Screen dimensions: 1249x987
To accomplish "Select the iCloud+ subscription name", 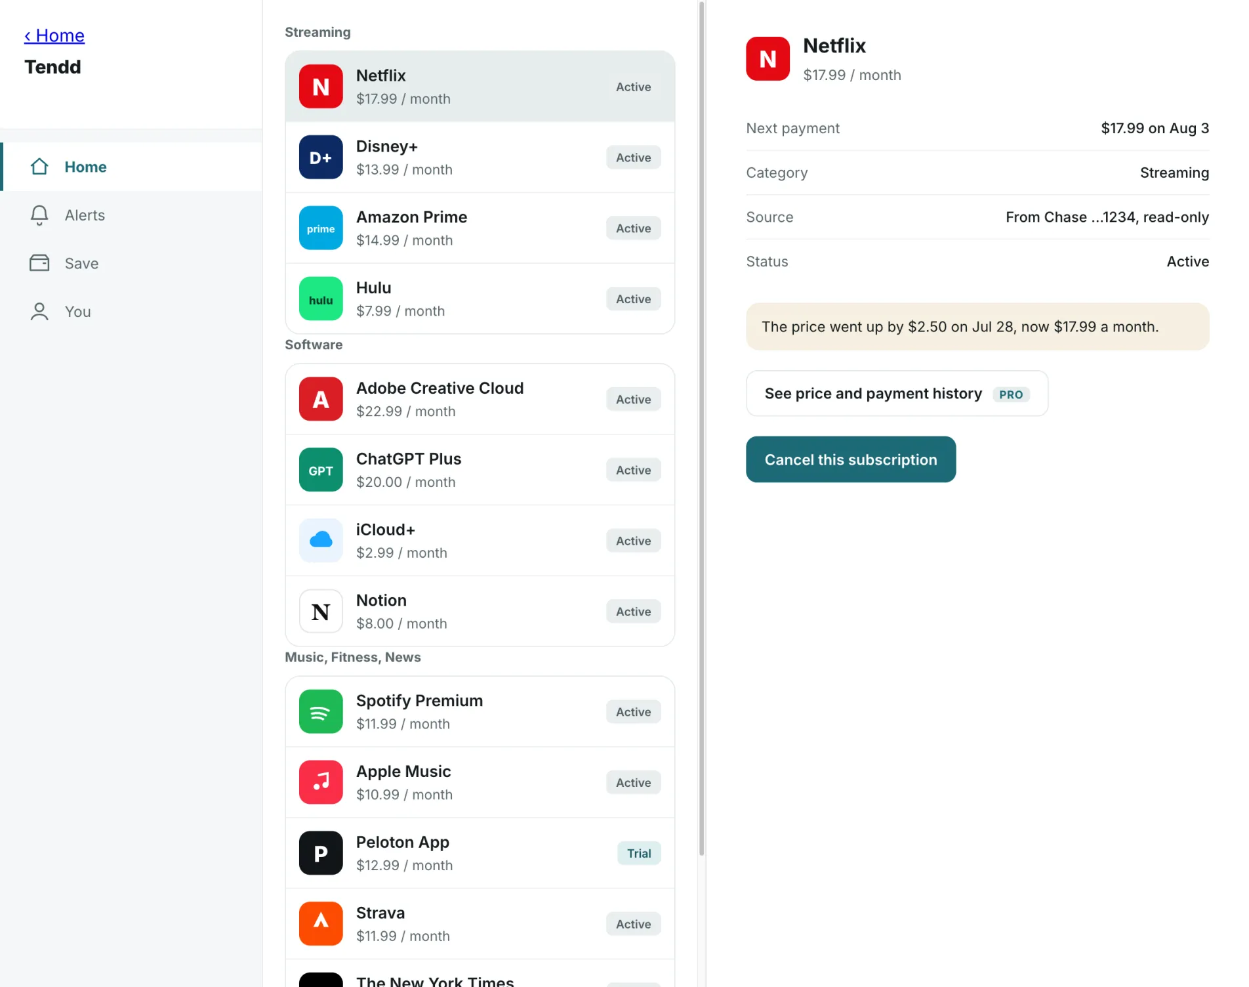I will [385, 530].
